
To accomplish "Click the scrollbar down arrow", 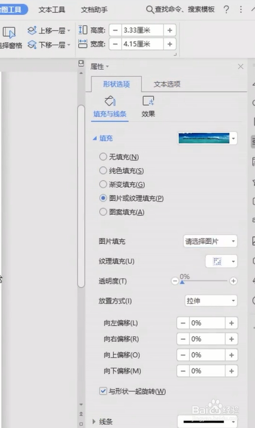I will [81, 405].
